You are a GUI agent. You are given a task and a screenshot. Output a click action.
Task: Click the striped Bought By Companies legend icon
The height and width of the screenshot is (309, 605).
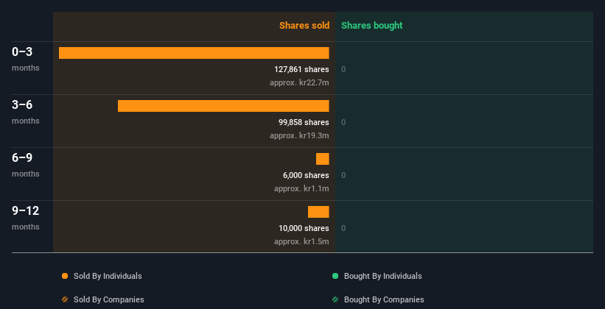[335, 299]
